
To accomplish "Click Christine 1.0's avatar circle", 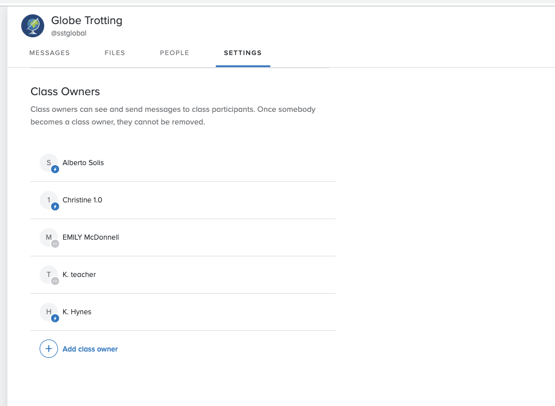I will (49, 200).
